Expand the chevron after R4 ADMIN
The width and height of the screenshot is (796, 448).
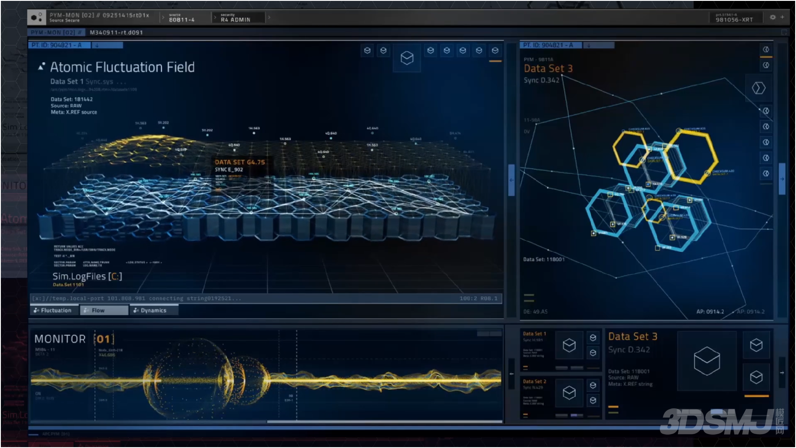269,17
